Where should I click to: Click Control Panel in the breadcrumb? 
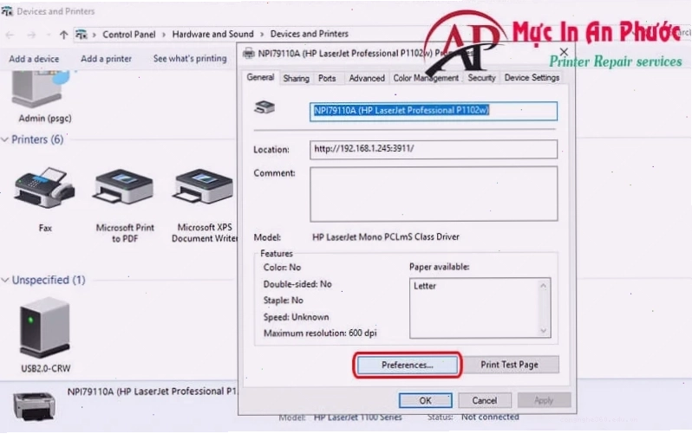(x=129, y=35)
